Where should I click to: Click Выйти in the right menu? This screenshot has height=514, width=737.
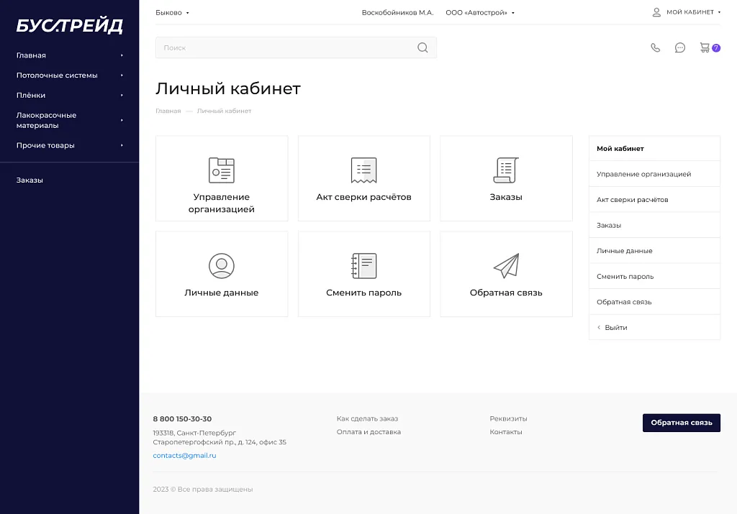click(615, 328)
